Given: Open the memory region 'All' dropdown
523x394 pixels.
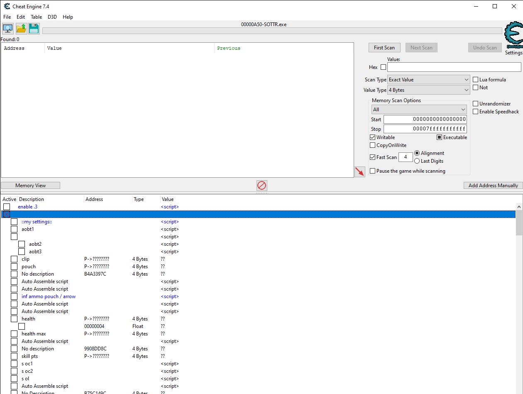Looking at the screenshot, I should [x=419, y=110].
